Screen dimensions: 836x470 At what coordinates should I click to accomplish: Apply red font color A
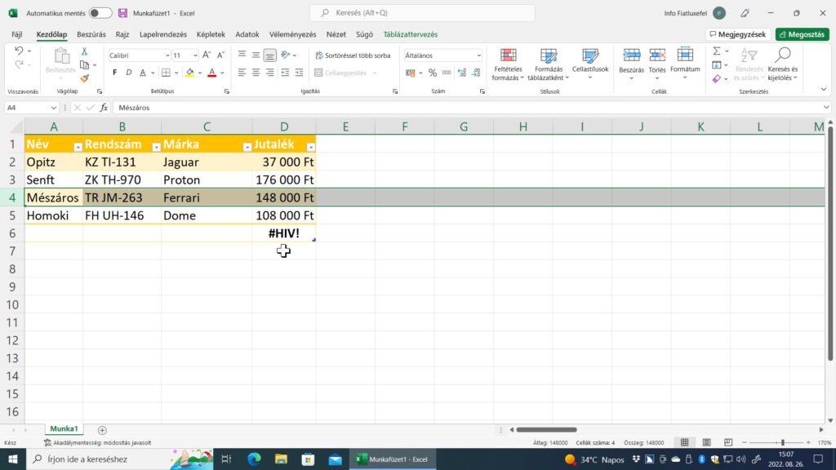click(211, 73)
